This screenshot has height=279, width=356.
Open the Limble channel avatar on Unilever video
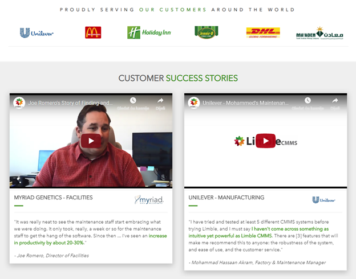point(193,102)
